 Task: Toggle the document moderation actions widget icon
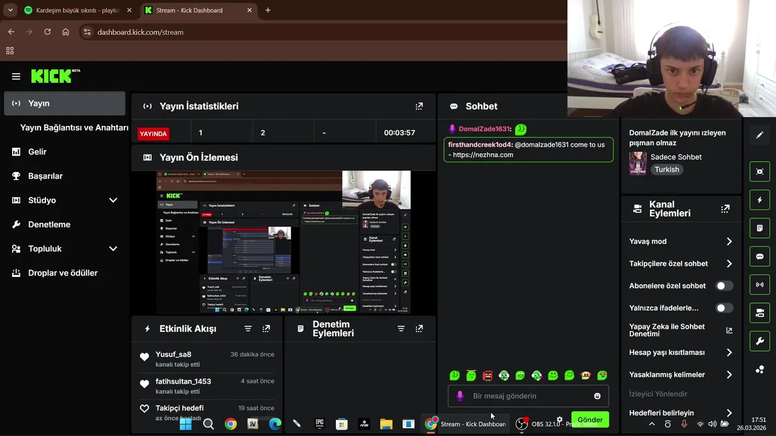click(x=760, y=228)
